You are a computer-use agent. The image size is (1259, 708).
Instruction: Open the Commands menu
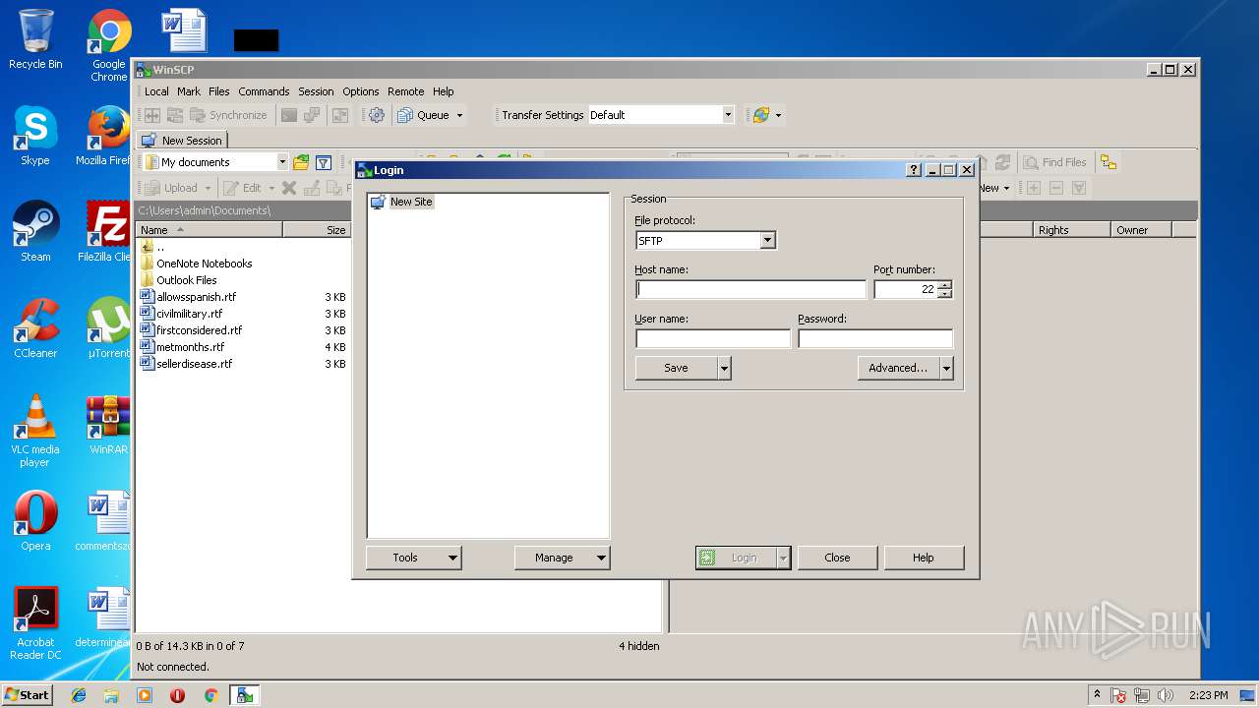(x=264, y=91)
